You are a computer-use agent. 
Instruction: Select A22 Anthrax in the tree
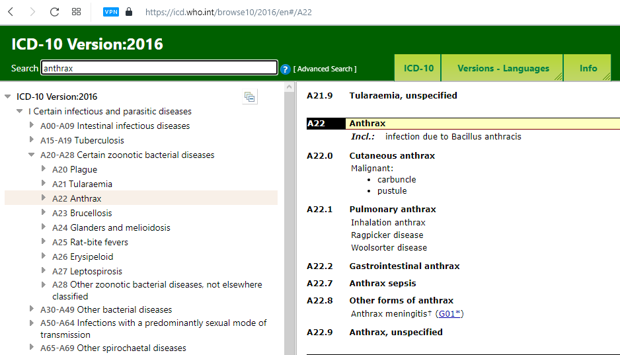pos(77,198)
